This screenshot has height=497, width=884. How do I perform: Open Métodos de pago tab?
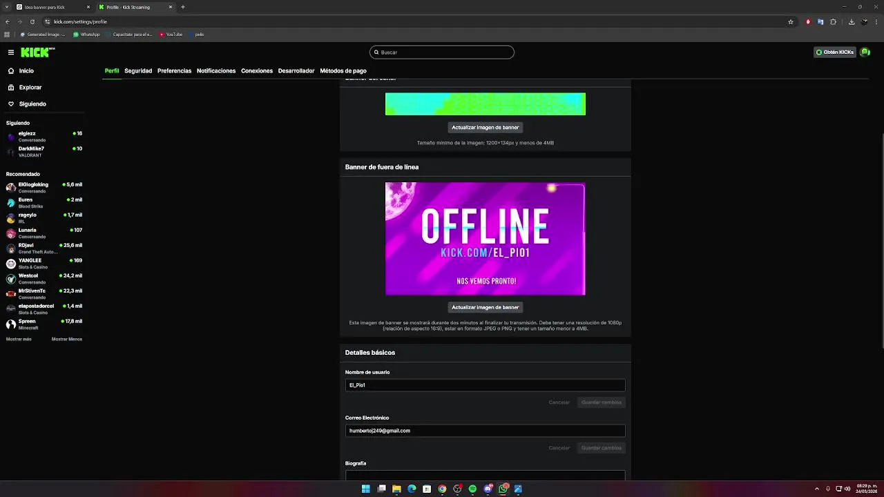tap(343, 71)
